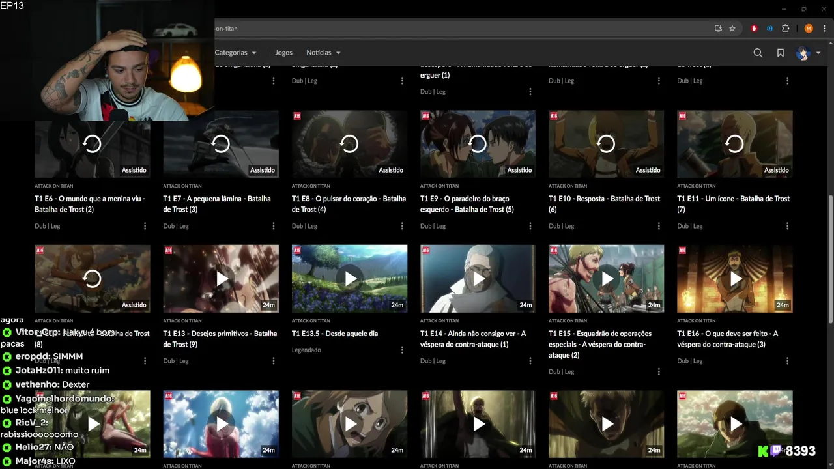Click the blue sound extension icon
Image resolution: width=834 pixels, height=469 pixels.
[x=769, y=29]
